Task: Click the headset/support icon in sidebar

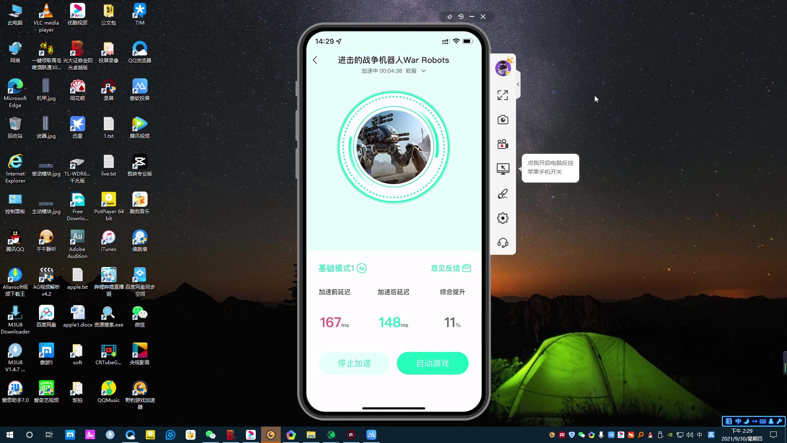Action: pyautogui.click(x=503, y=243)
